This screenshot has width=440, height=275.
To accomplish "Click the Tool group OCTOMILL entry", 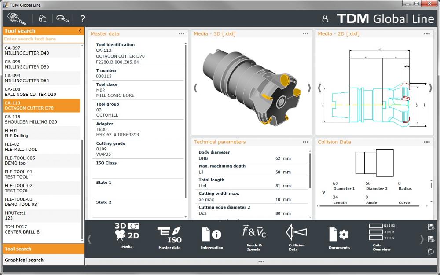I will click(138, 110).
